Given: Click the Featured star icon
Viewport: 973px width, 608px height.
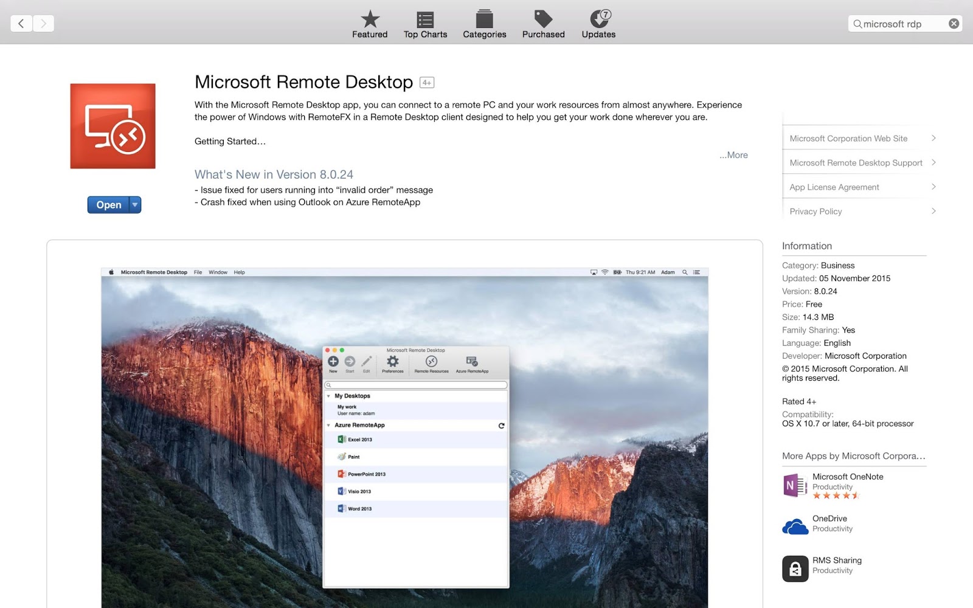Looking at the screenshot, I should [x=370, y=19].
